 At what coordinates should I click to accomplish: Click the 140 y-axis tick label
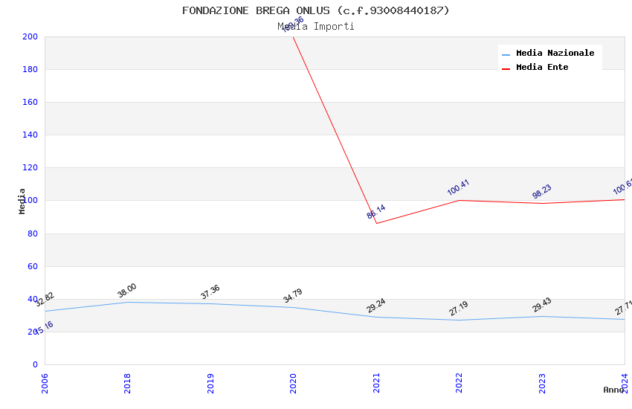pos(30,135)
